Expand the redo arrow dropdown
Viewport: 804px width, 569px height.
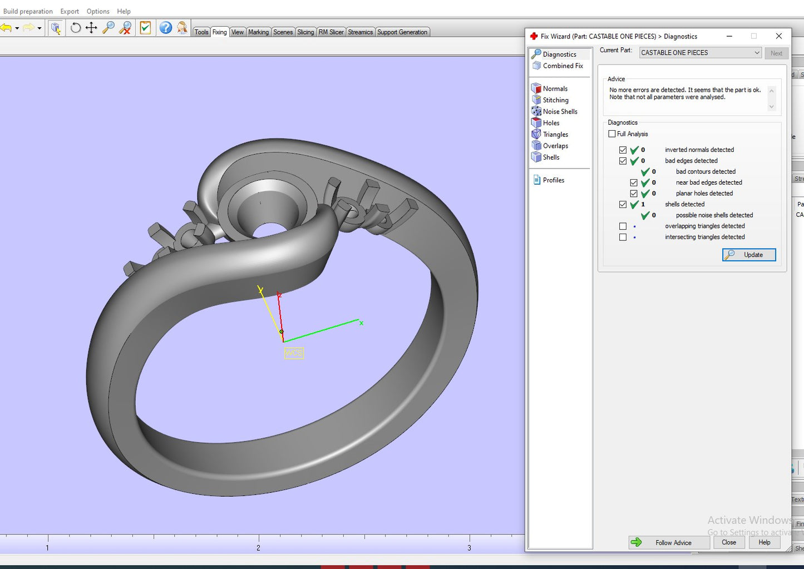point(40,28)
